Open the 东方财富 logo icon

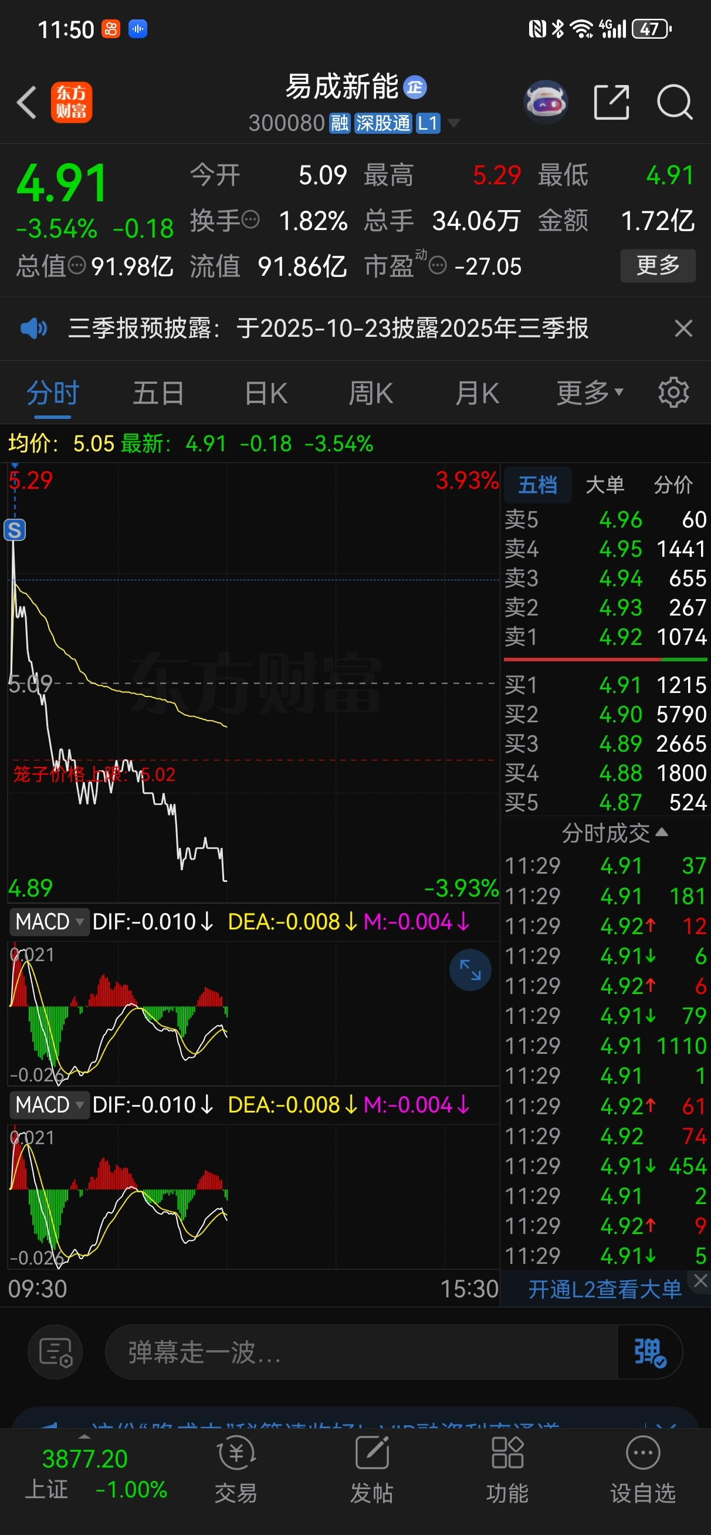(x=72, y=103)
